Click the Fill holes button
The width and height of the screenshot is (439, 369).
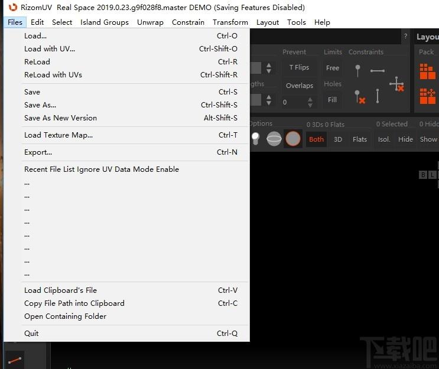click(x=332, y=100)
